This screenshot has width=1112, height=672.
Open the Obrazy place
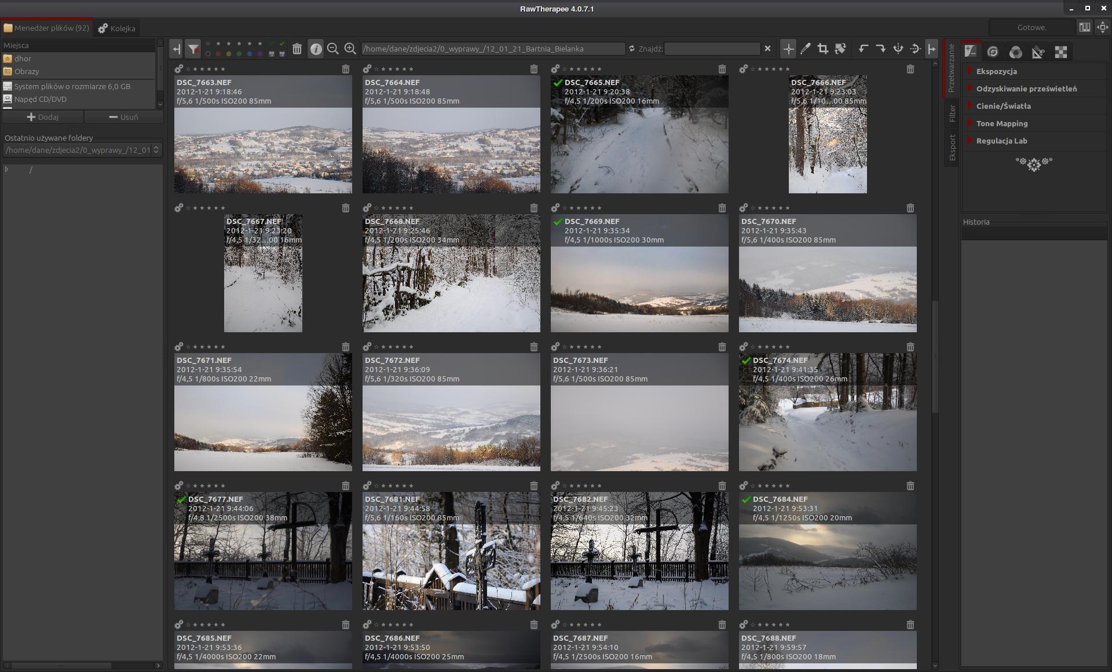pos(79,71)
